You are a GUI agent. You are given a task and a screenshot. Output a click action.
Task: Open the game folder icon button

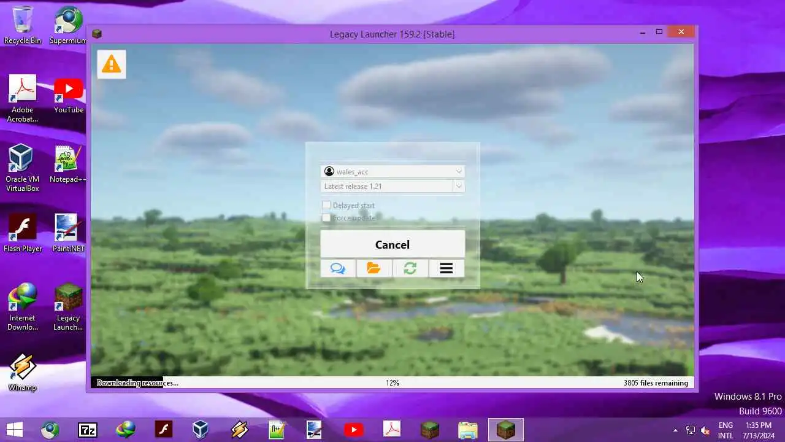(374, 268)
